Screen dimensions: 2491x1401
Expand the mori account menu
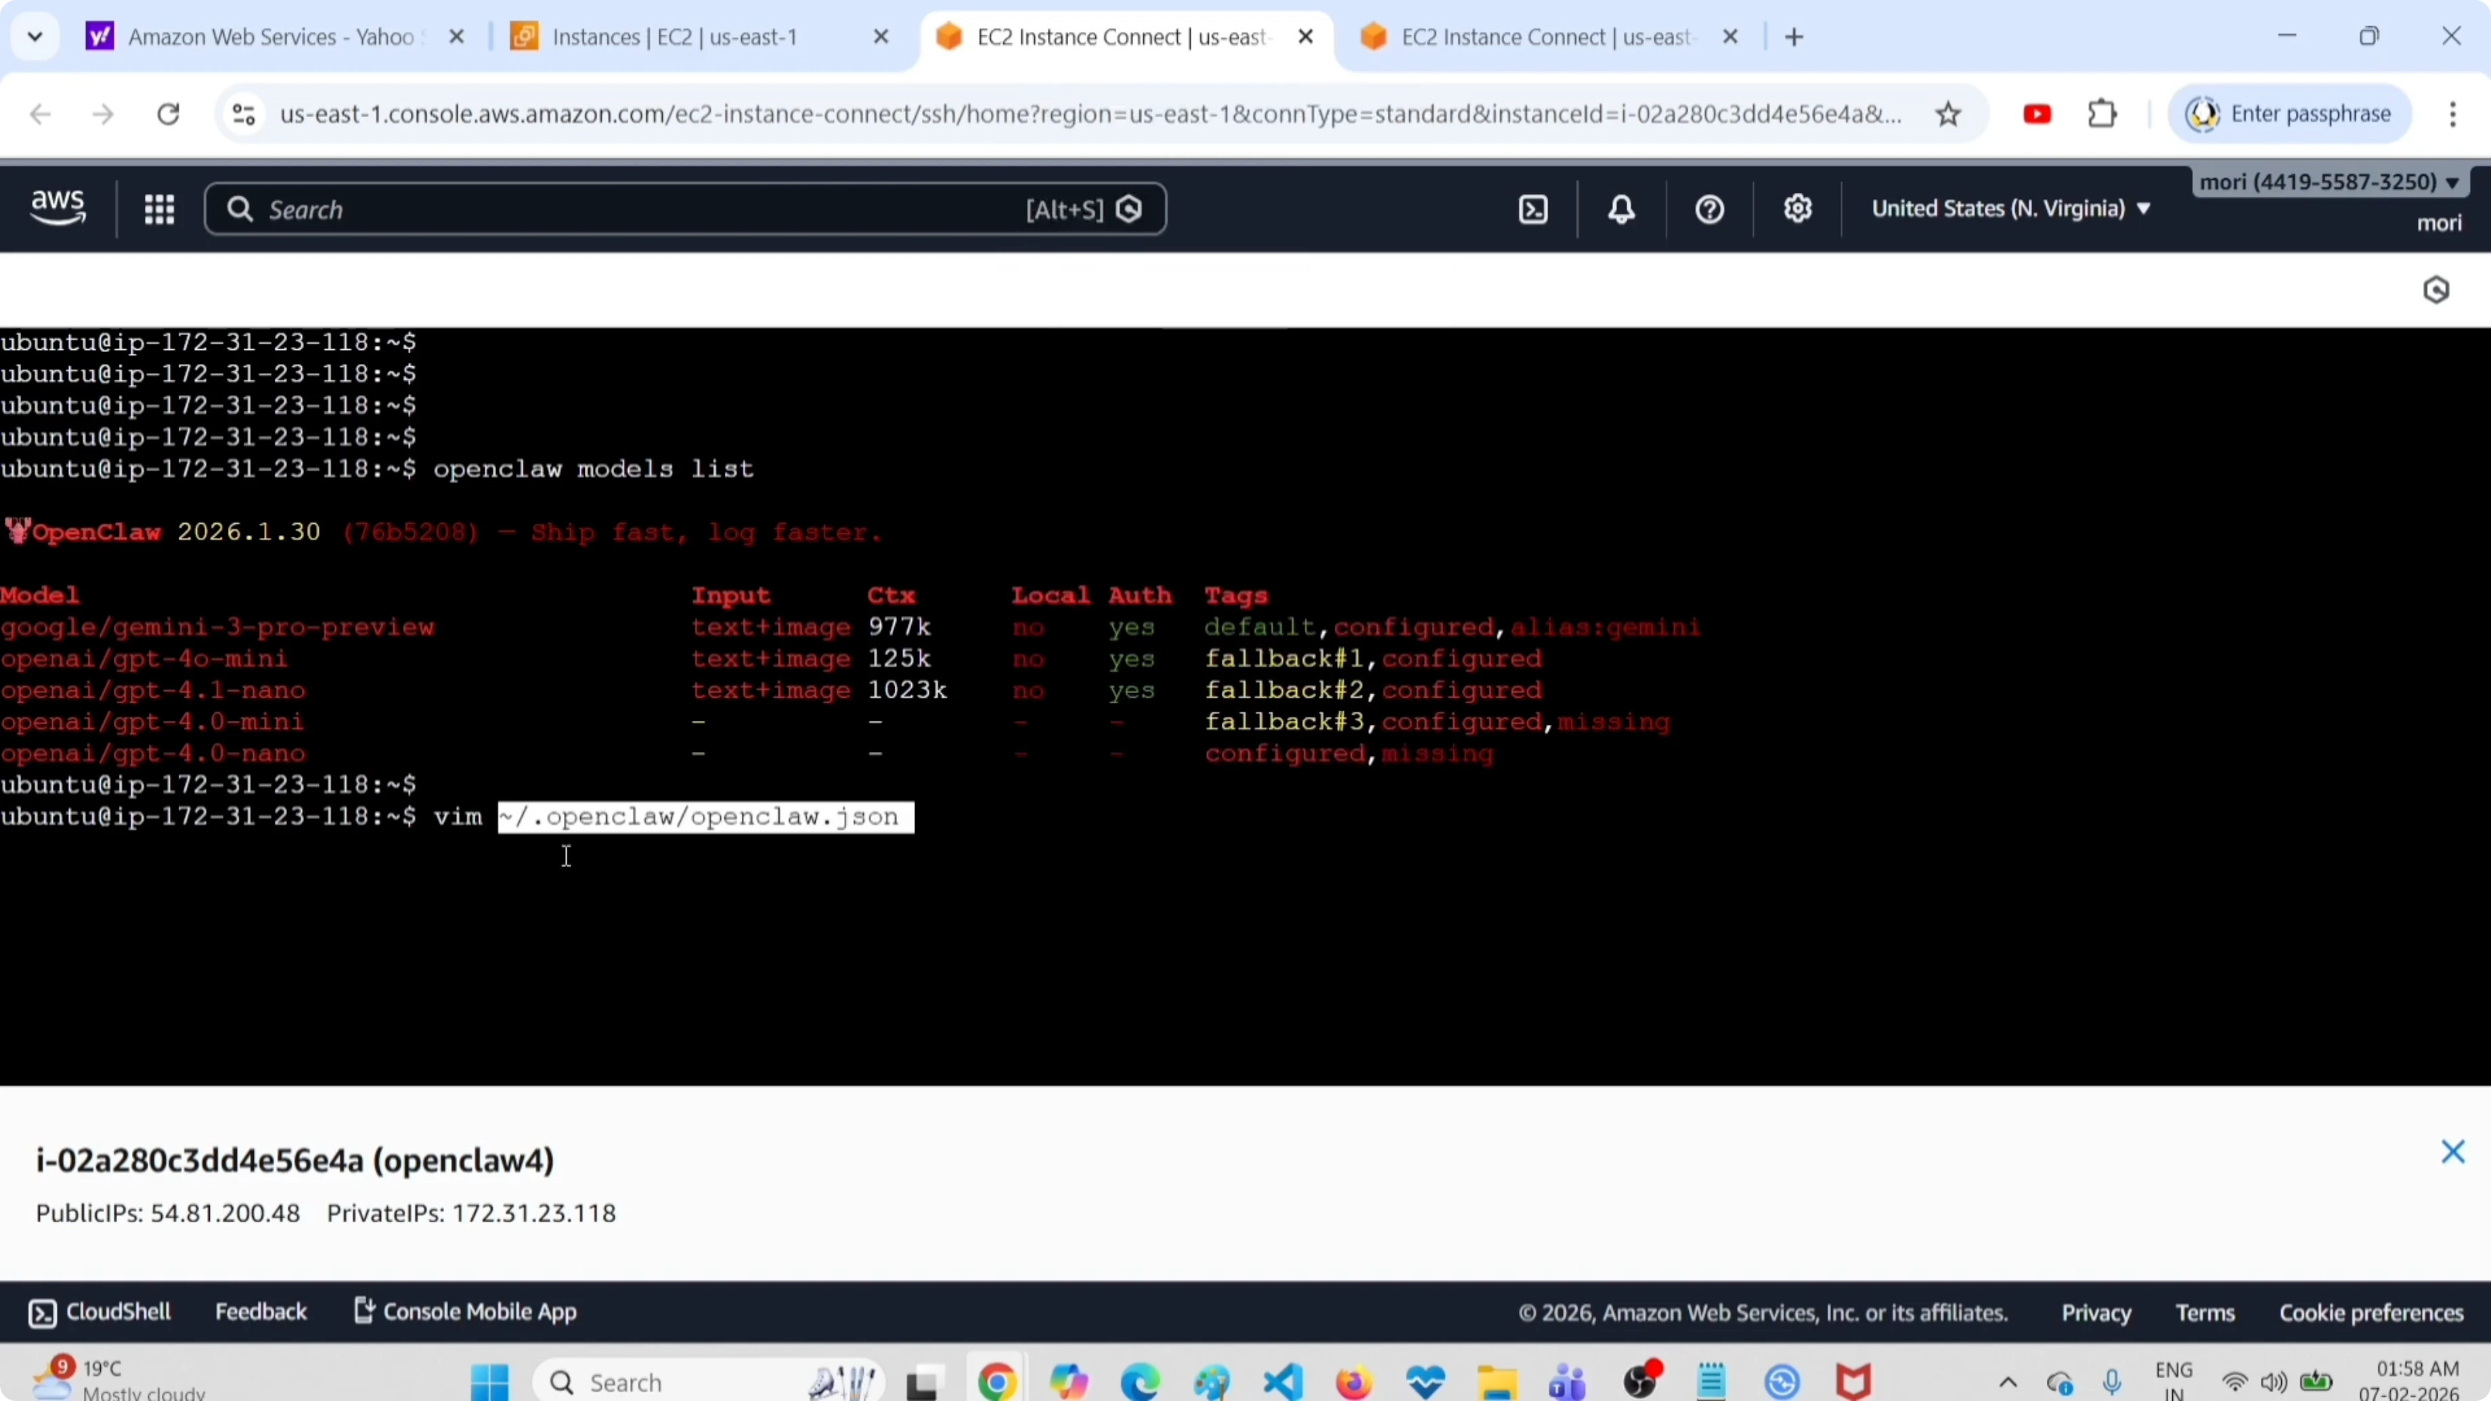(x=2329, y=183)
